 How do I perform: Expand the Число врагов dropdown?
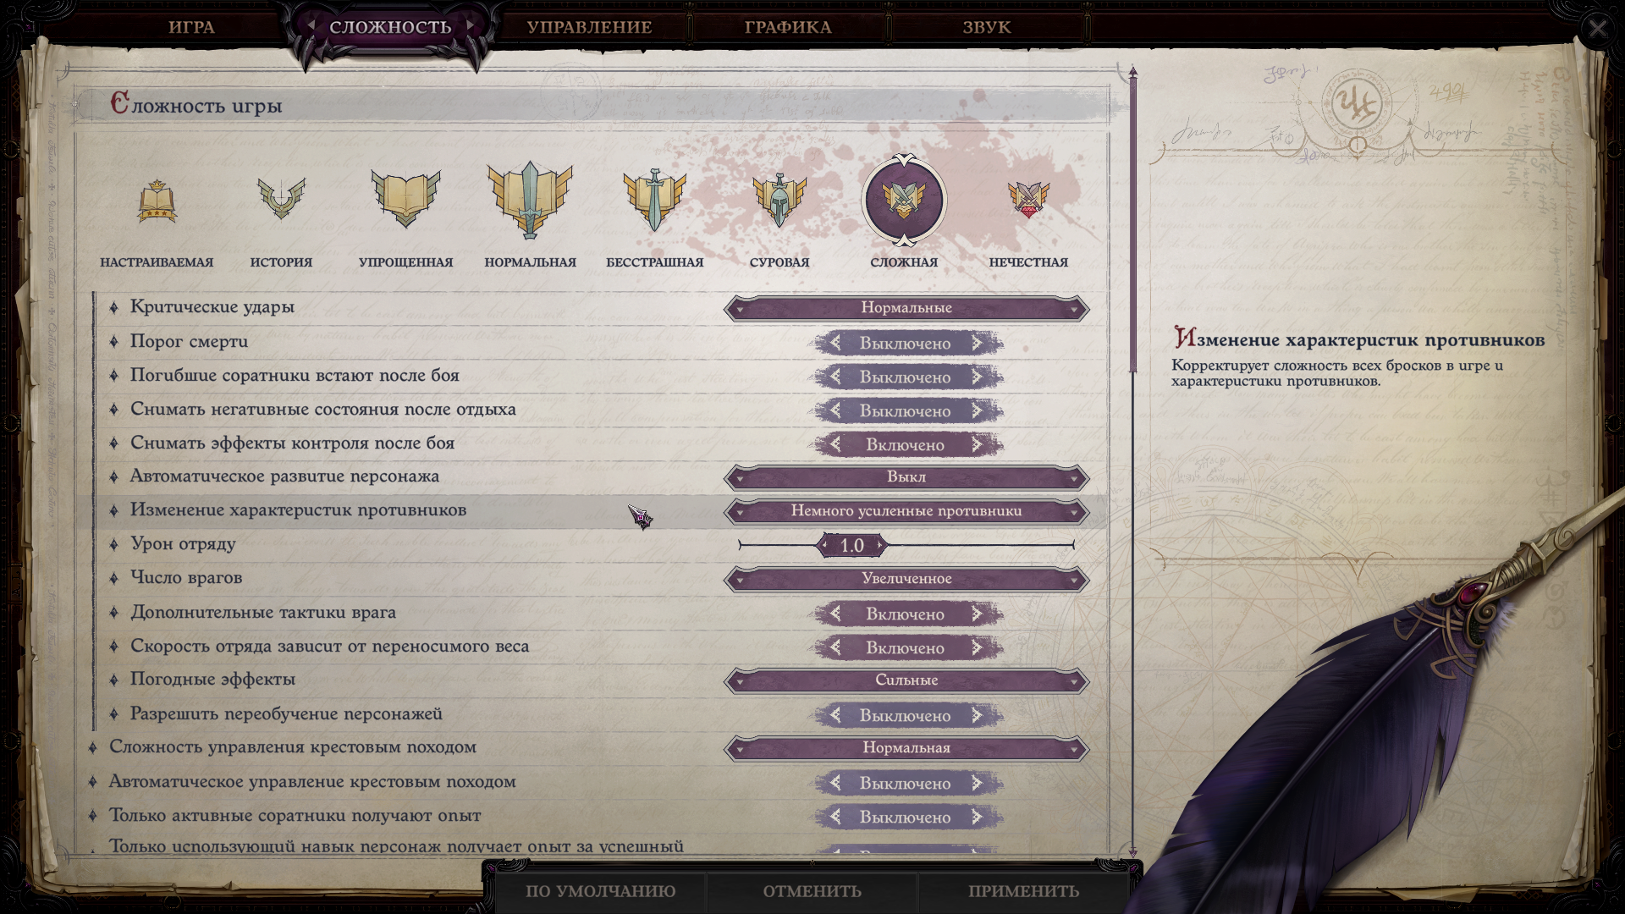(x=906, y=579)
